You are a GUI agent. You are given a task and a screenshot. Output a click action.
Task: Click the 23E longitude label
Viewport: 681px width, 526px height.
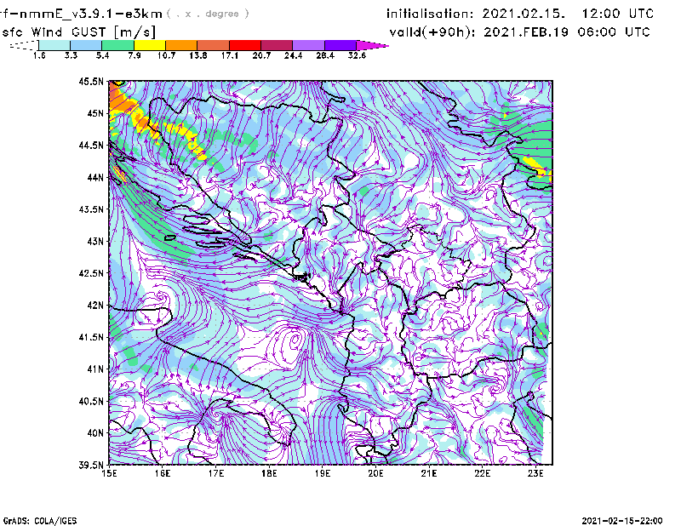(x=535, y=473)
